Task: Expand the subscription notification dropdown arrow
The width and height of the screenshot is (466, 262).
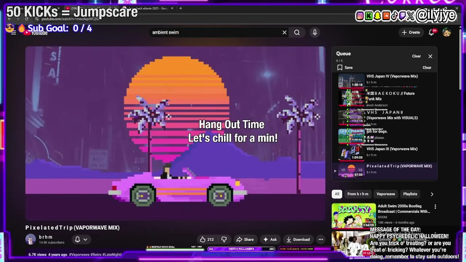Action: coord(85,239)
